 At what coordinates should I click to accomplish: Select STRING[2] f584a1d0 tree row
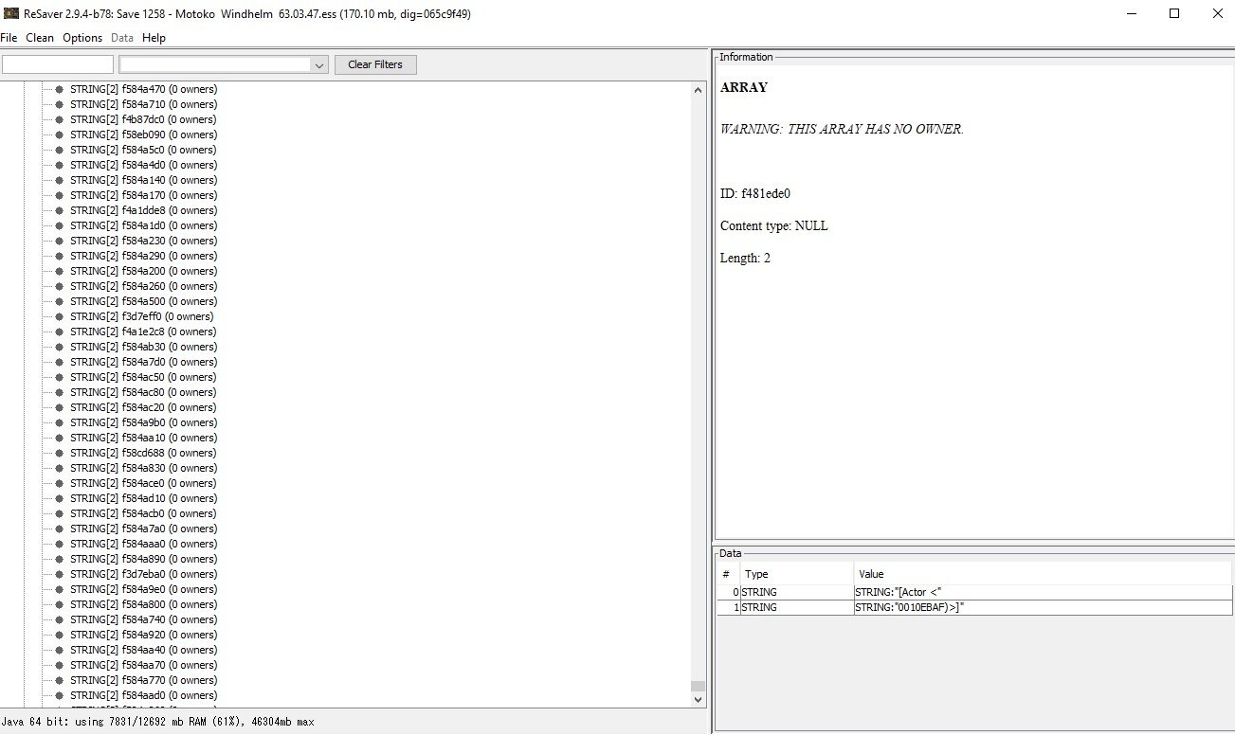(143, 225)
